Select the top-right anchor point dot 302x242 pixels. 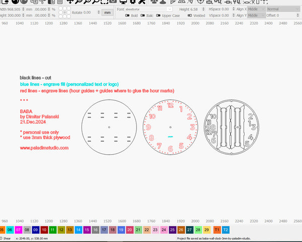(69, 8)
